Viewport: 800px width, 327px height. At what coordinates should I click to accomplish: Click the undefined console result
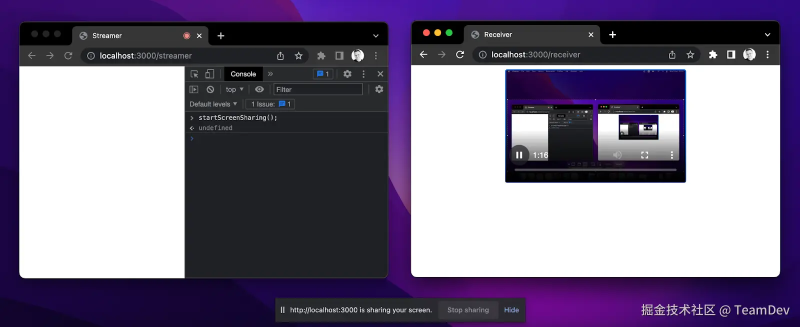pyautogui.click(x=215, y=128)
